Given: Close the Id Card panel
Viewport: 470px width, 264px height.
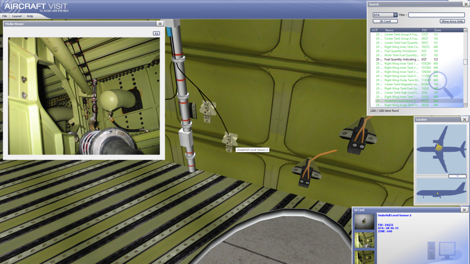Looking at the screenshot, I should [464, 210].
